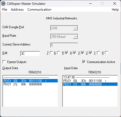Uncheck bit 4 checkbox
This screenshot has height=117, width=121.
[74, 53]
